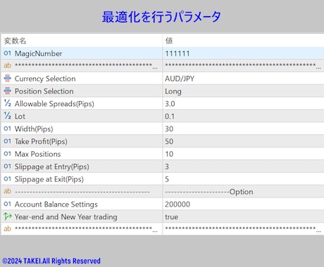This screenshot has height=267, width=324.
Task: Select the Lot variable name
Action: [20, 117]
